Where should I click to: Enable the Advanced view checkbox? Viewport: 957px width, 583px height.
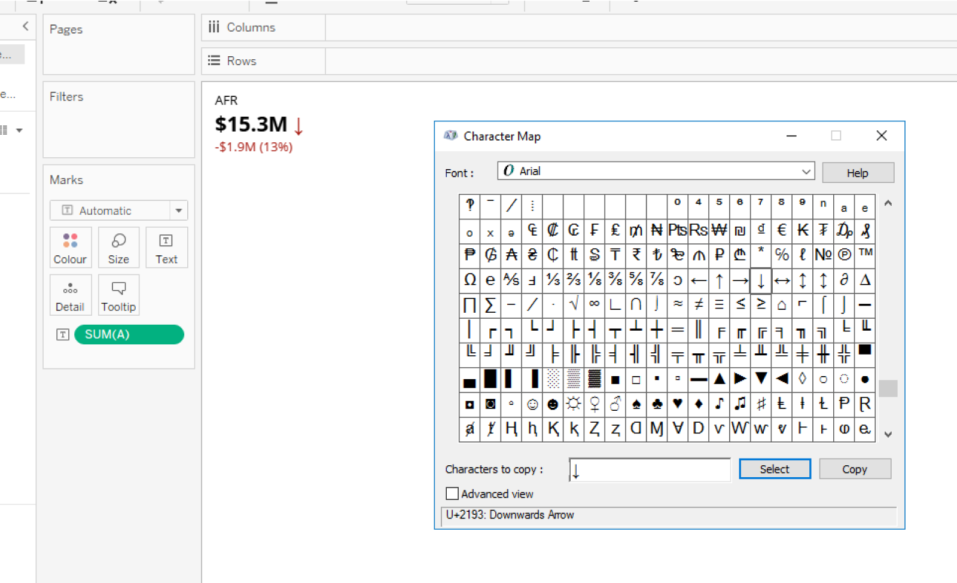[x=452, y=494]
